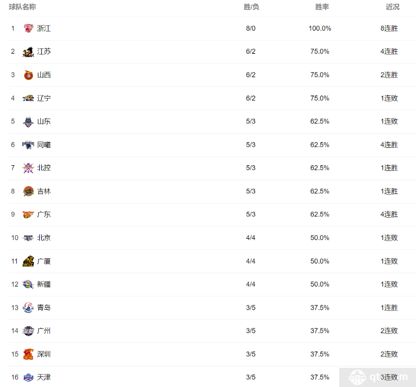Click the 广州 team logo icon
Screen dimensions: 416x387
click(28, 331)
